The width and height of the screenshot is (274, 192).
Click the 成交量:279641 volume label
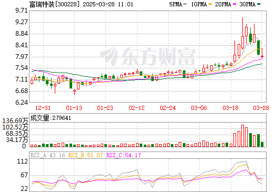(51, 118)
